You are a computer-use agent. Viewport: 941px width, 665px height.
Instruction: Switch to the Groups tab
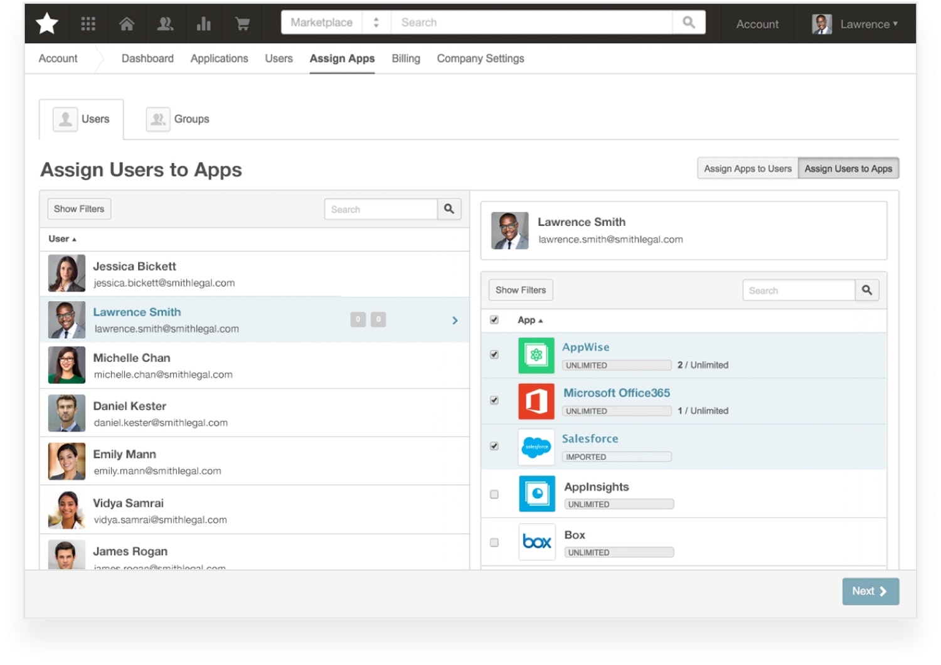(178, 119)
